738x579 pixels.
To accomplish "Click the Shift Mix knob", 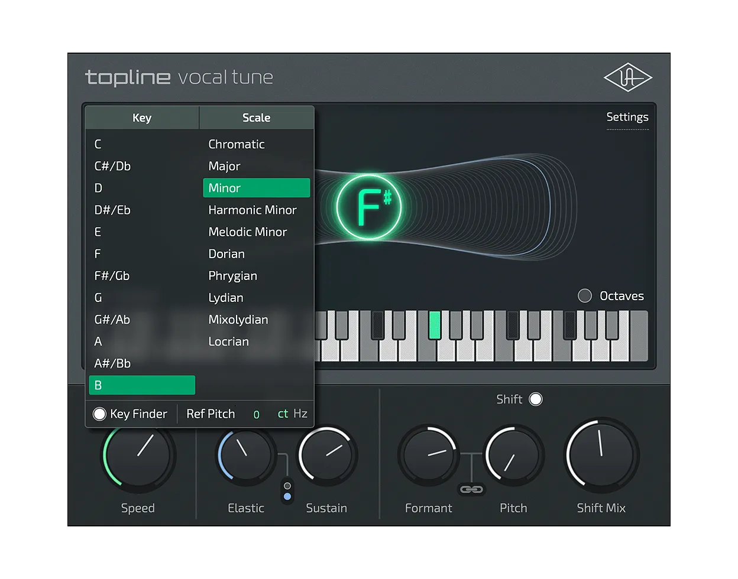I will pos(602,456).
